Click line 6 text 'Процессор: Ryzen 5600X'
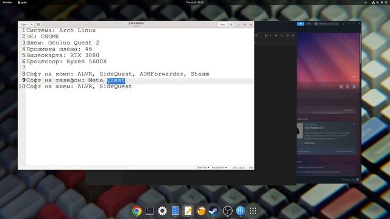 pos(66,61)
